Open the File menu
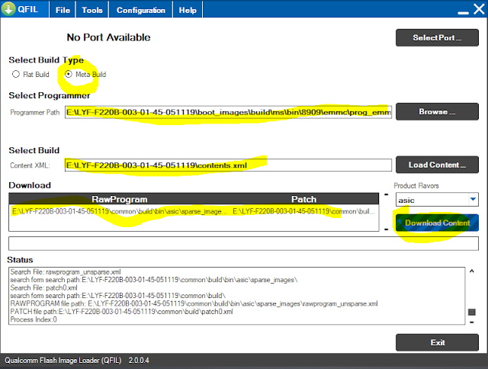488x369 pixels. [x=63, y=10]
